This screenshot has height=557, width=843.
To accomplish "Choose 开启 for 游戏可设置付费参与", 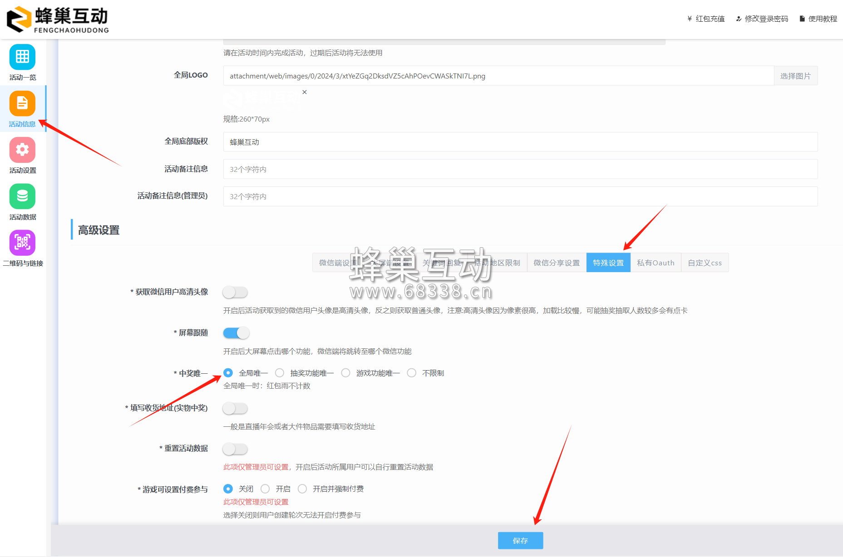I will tap(265, 489).
